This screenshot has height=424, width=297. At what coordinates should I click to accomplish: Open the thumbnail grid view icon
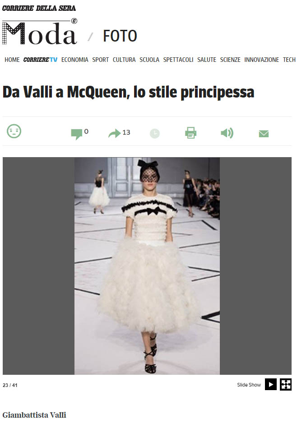coord(286,384)
